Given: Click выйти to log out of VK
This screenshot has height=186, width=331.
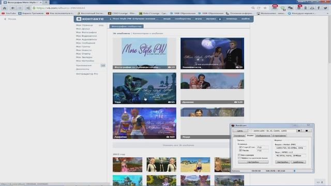Looking at the screenshot, I should (245, 19).
